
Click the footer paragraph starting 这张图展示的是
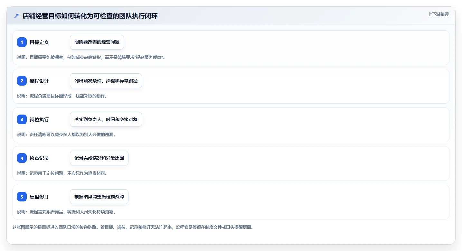tap(133, 227)
